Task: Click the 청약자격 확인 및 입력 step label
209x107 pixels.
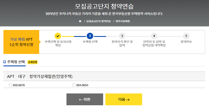Action: pyautogui.click(x=122, y=44)
